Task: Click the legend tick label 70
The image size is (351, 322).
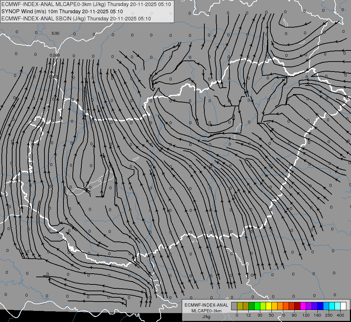Action: (283, 315)
